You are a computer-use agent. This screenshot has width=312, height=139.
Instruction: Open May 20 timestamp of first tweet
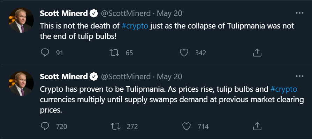pos(169,14)
